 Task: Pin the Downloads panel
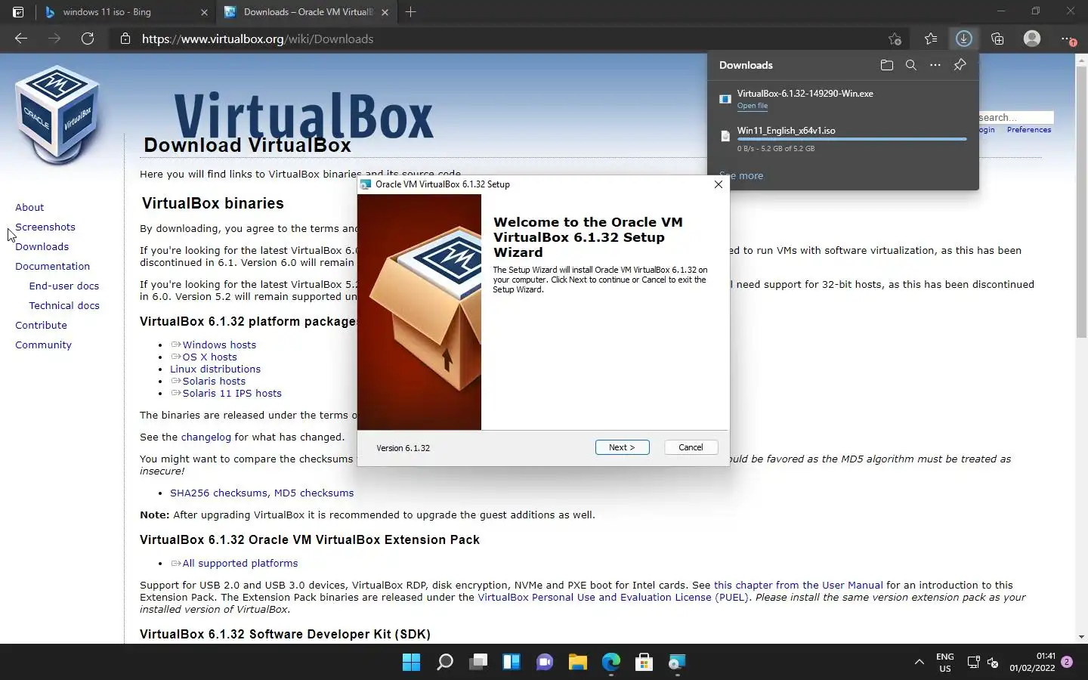[x=960, y=65]
